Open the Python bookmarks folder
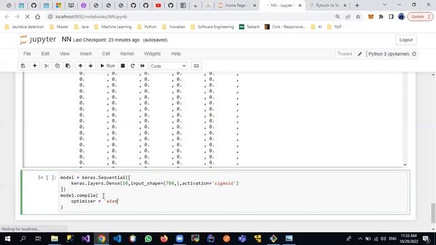 [147, 27]
